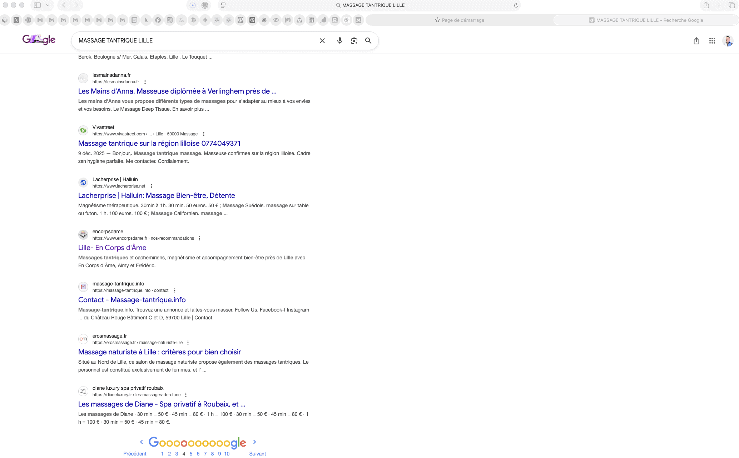Open Les Mains d'Anna result title
Screen dimensions: 739x458
(177, 91)
